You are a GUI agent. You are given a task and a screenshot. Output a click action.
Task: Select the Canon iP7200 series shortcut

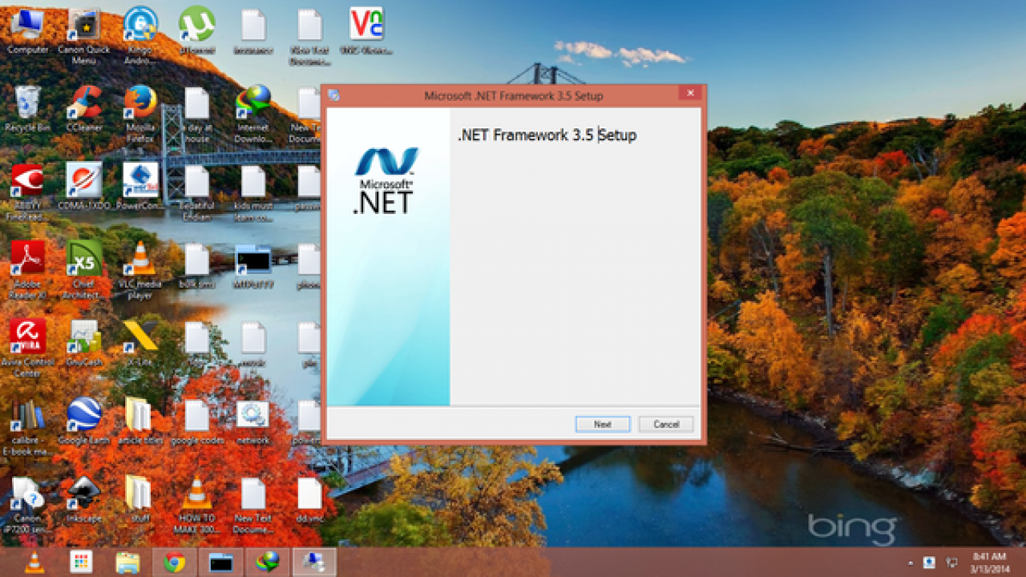pos(28,506)
